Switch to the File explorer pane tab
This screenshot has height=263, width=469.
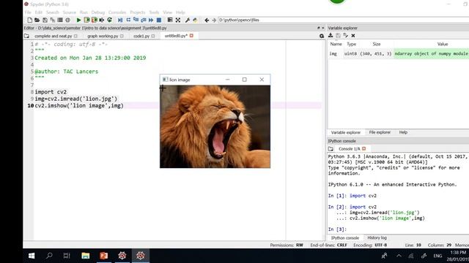380,132
